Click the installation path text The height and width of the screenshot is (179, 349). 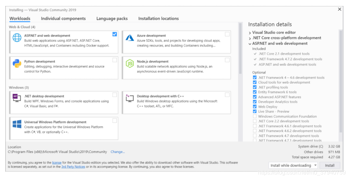coord(57,152)
